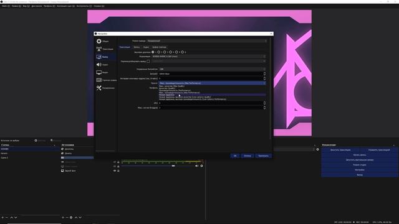Switch to the Streaming tab in Output
Image resolution: width=399 pixels, height=224 pixels.
tap(125, 47)
